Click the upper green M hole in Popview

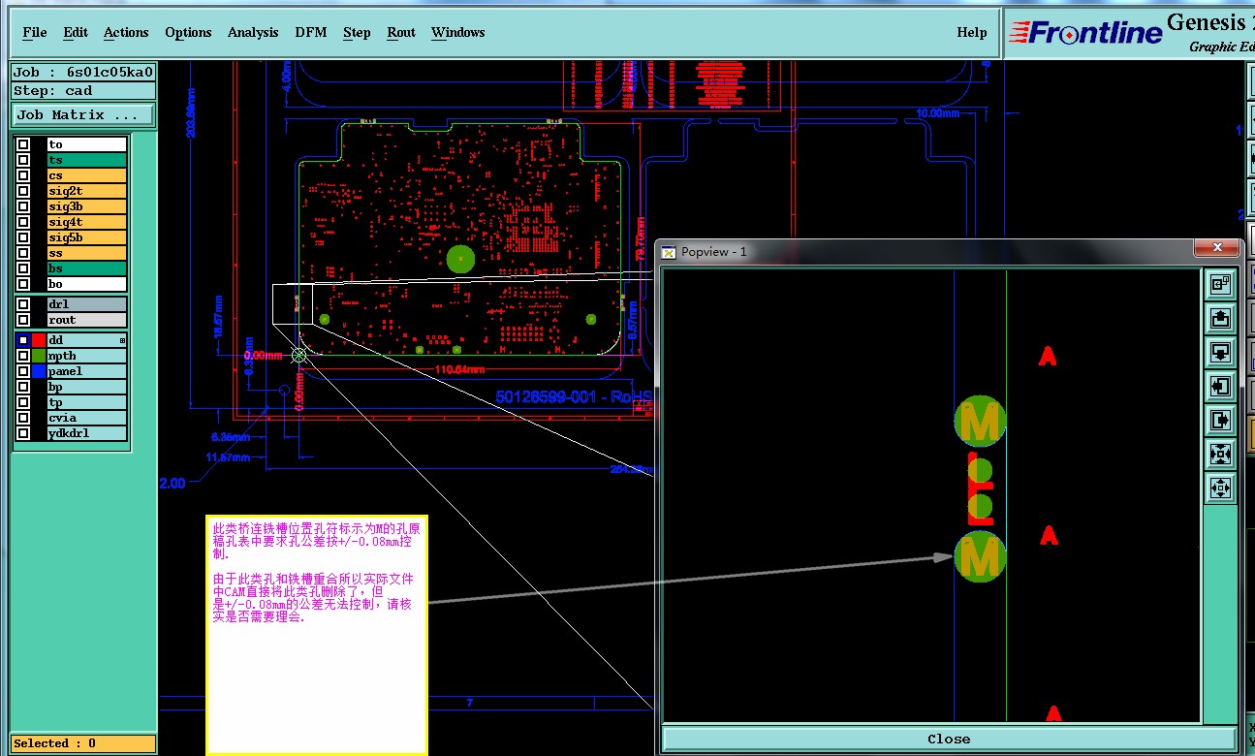pos(980,422)
